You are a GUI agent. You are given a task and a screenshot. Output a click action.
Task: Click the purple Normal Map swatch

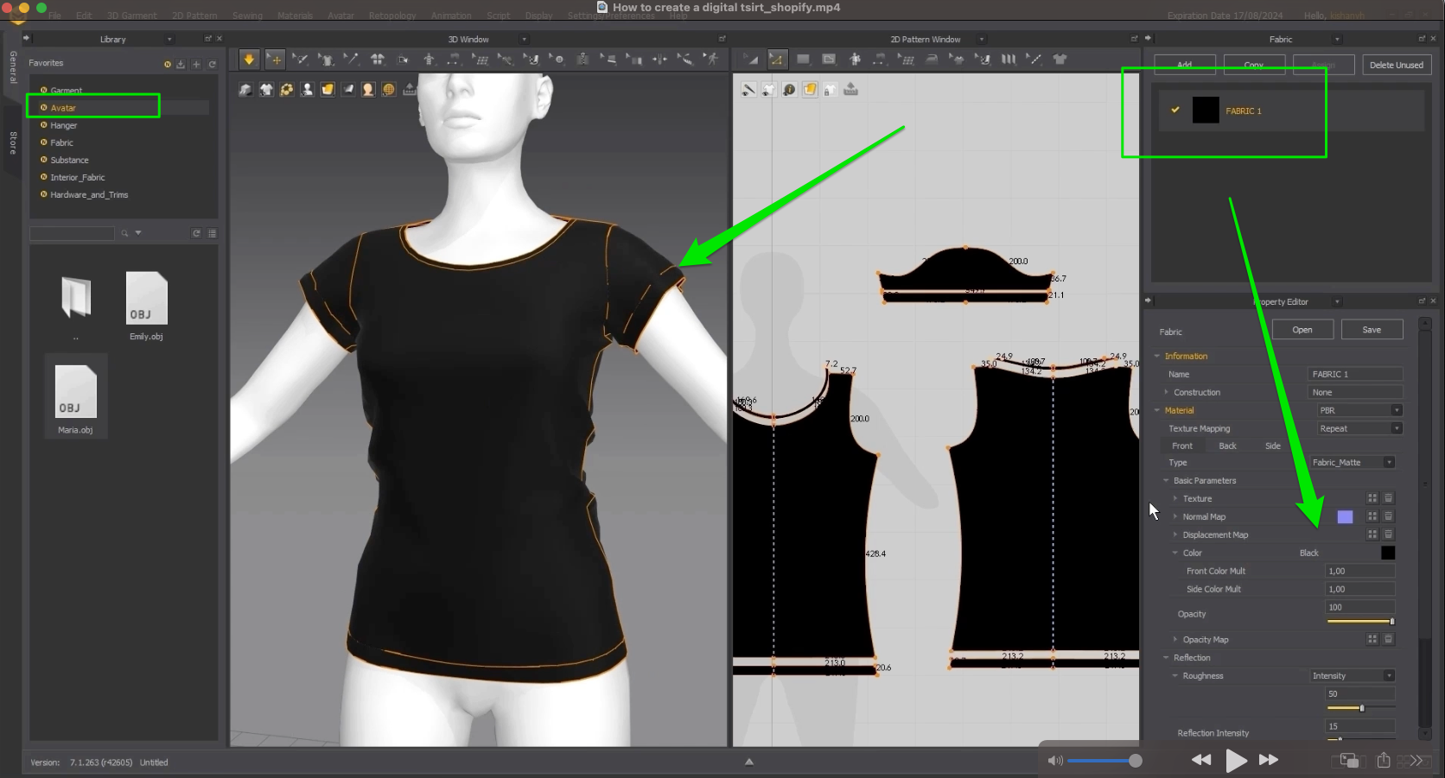(x=1345, y=516)
